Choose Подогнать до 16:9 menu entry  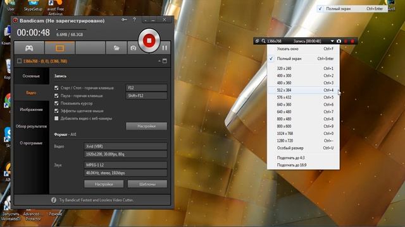pyautogui.click(x=303, y=165)
